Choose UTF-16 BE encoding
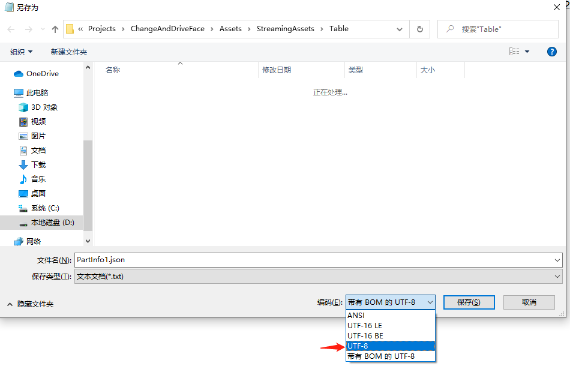 click(391, 336)
